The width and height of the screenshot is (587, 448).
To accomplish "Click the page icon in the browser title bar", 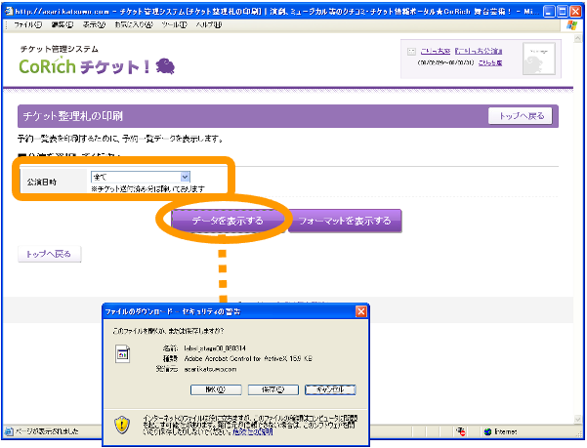I will coord(8,8).
